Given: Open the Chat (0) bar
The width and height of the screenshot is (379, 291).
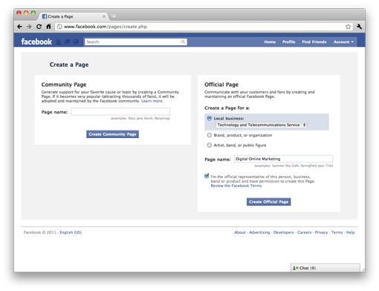Looking at the screenshot, I should point(325,268).
